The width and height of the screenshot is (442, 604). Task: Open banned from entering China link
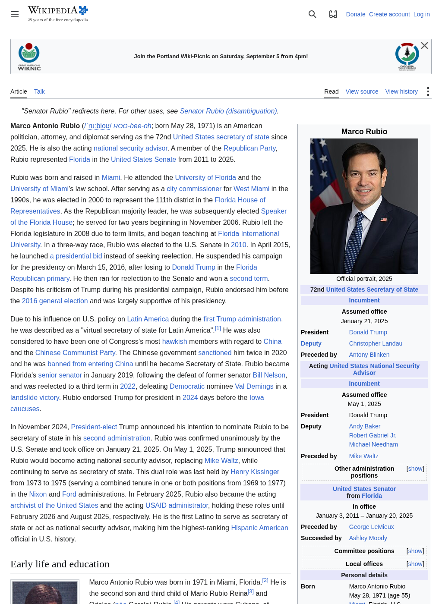pos(90,364)
